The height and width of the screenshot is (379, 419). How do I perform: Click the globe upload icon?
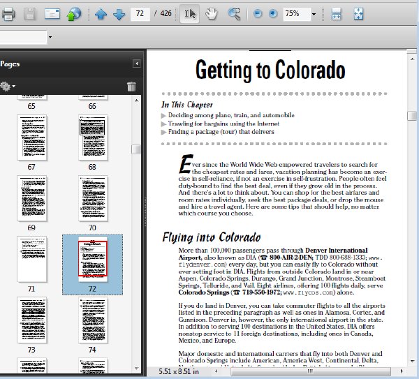click(74, 14)
